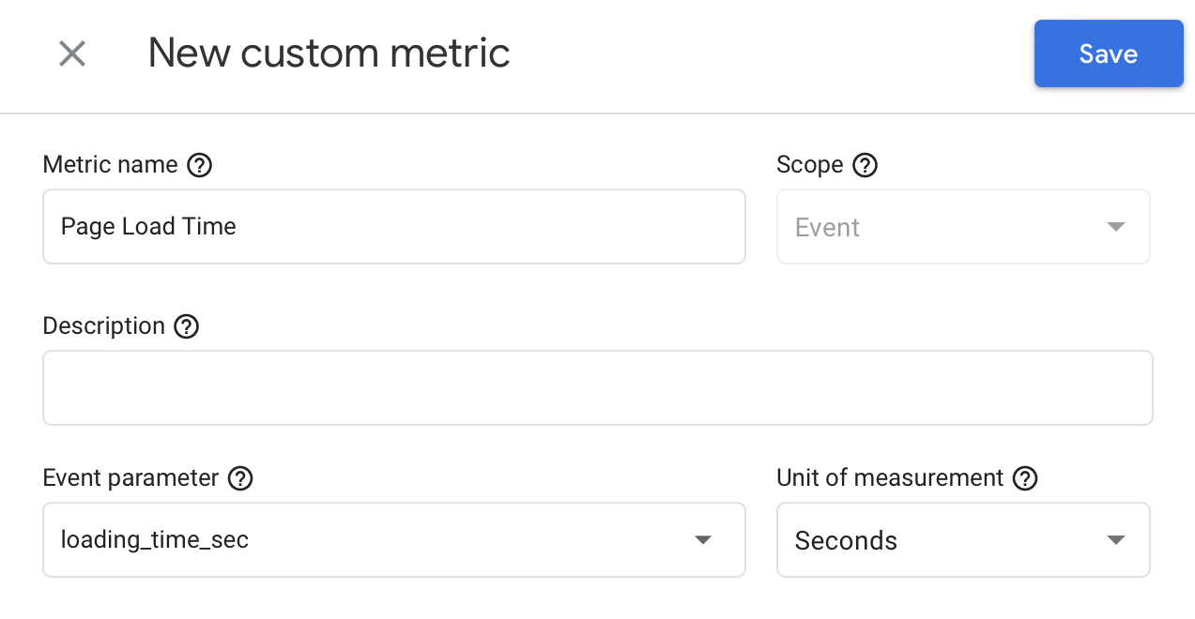The height and width of the screenshot is (619, 1195).
Task: Click the Metric name label text
Action: click(110, 165)
